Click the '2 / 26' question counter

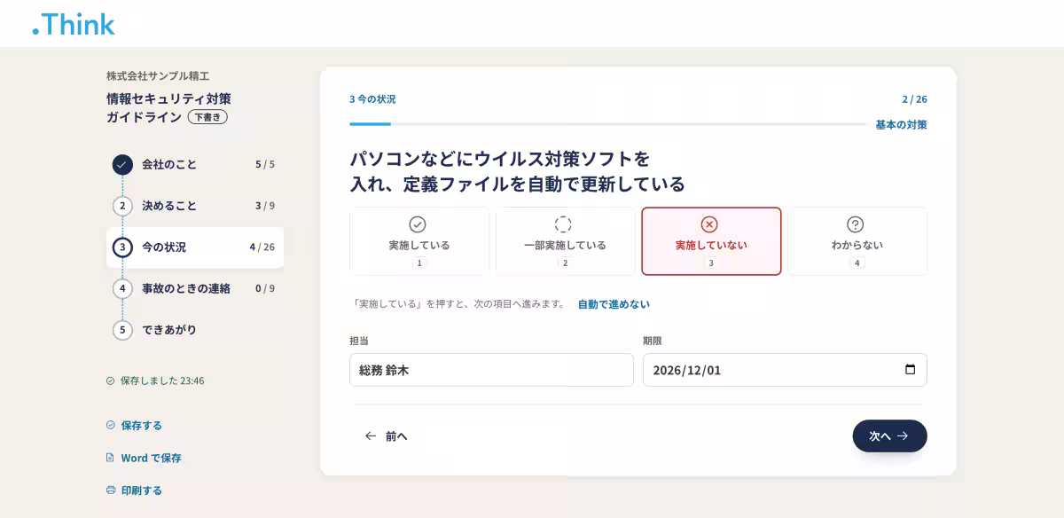[914, 99]
